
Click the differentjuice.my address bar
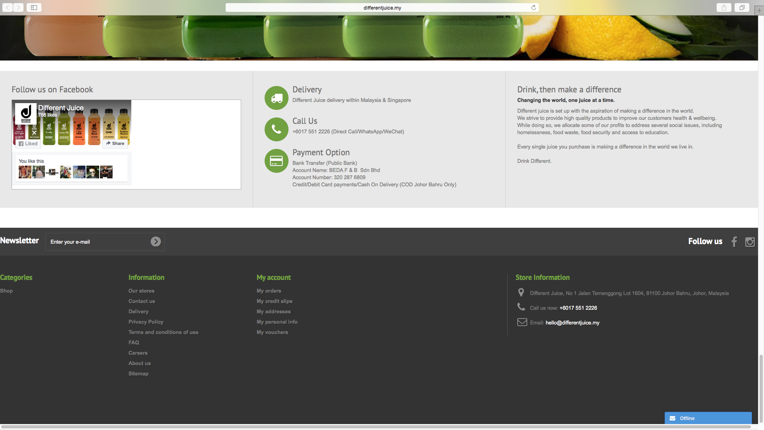[x=382, y=8]
